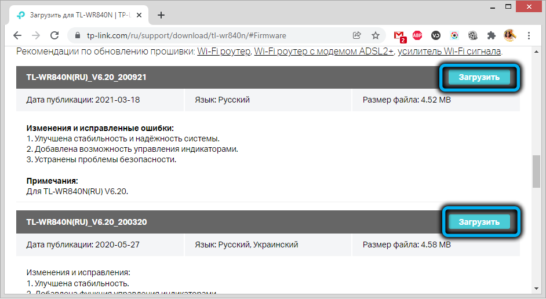The width and height of the screenshot is (546, 299).
Task: Open the colorful camera extension icon
Action: [454, 35]
